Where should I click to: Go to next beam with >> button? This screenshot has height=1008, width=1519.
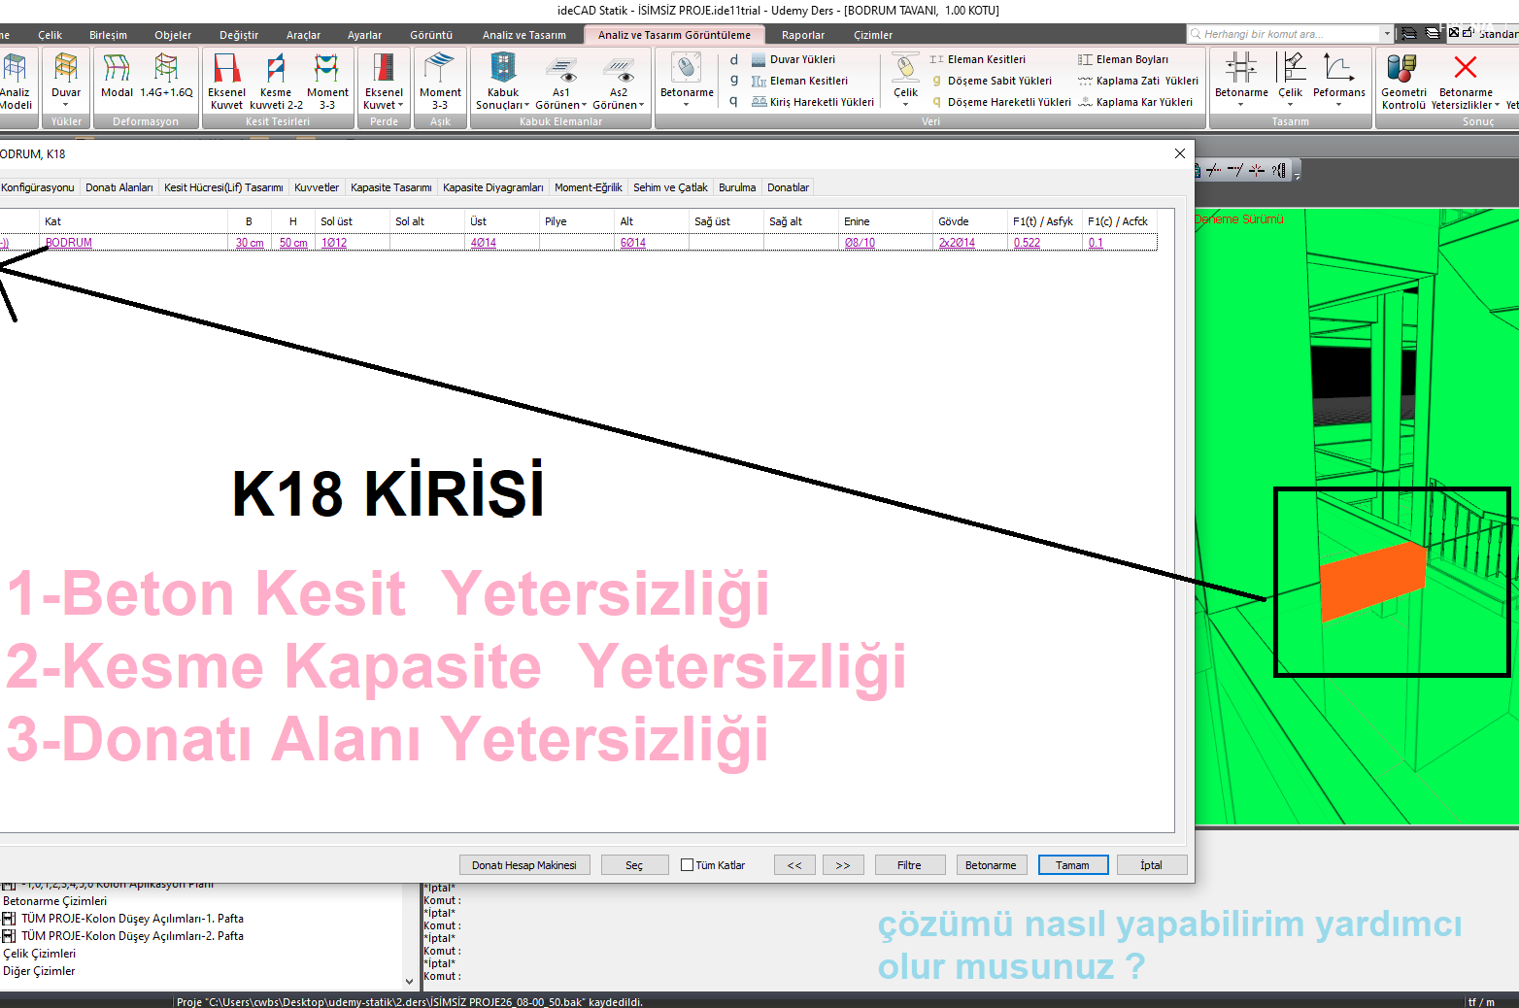[x=843, y=865]
